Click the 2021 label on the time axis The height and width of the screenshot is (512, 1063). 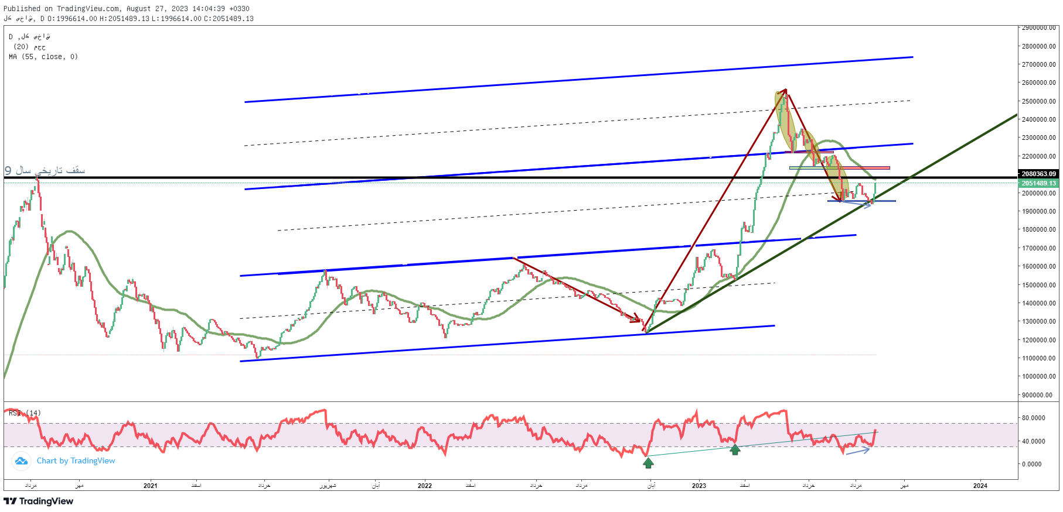(x=151, y=486)
